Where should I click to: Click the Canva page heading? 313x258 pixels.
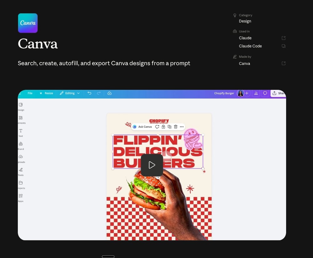pos(38,44)
